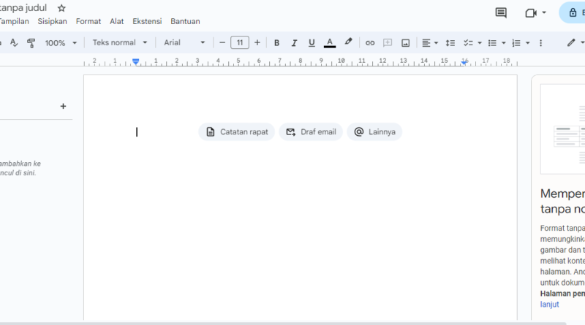Screen dimensions: 585x325
Task: Open the Teks normal style dropdown
Action: coord(120,42)
